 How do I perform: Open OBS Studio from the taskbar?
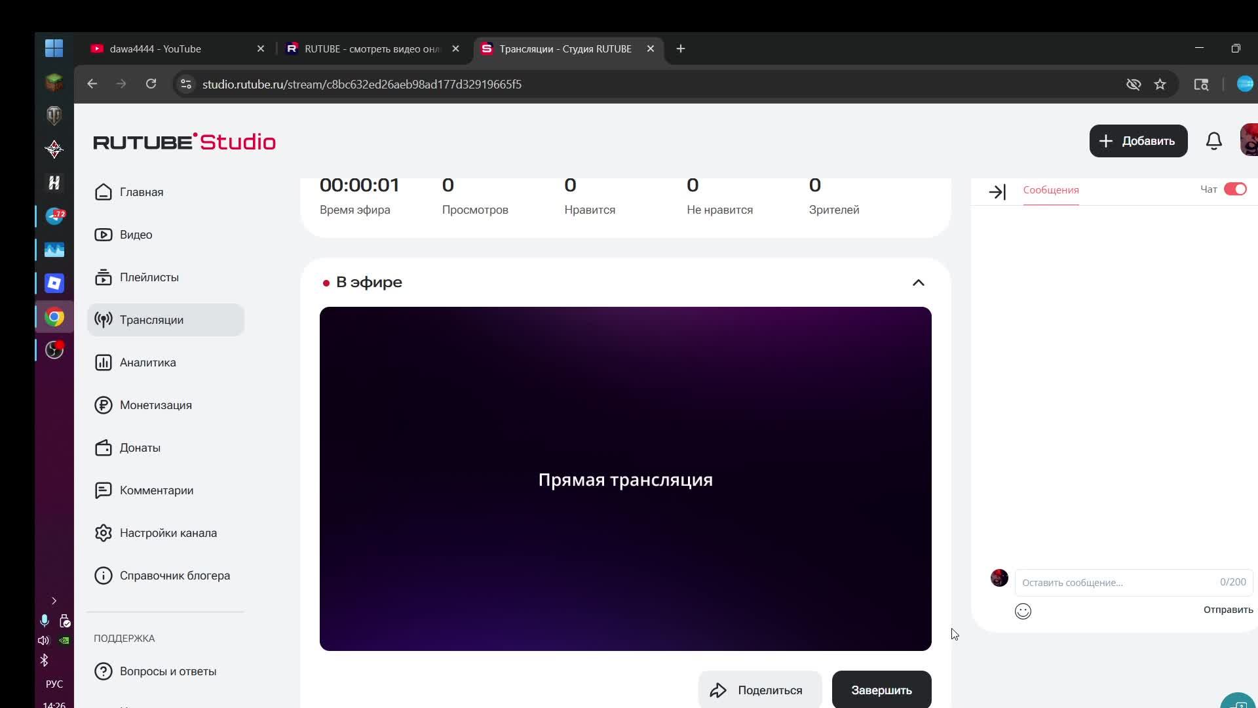pos(54,349)
